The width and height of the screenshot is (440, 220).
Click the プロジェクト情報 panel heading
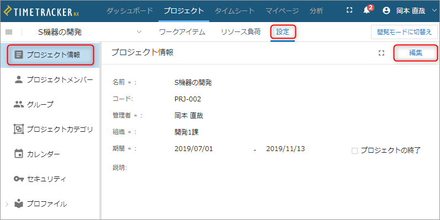point(142,52)
